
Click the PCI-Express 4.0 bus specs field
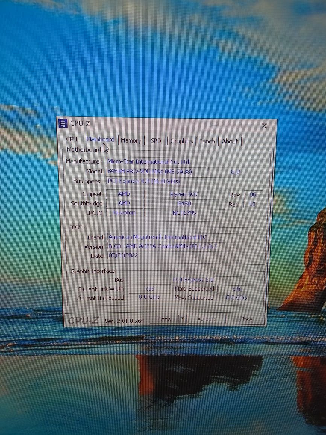185,181
